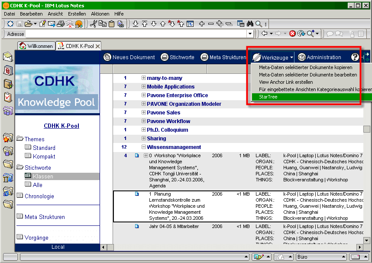
Task: Click the Edit document pencil icon
Action: pyautogui.click(x=43, y=24)
